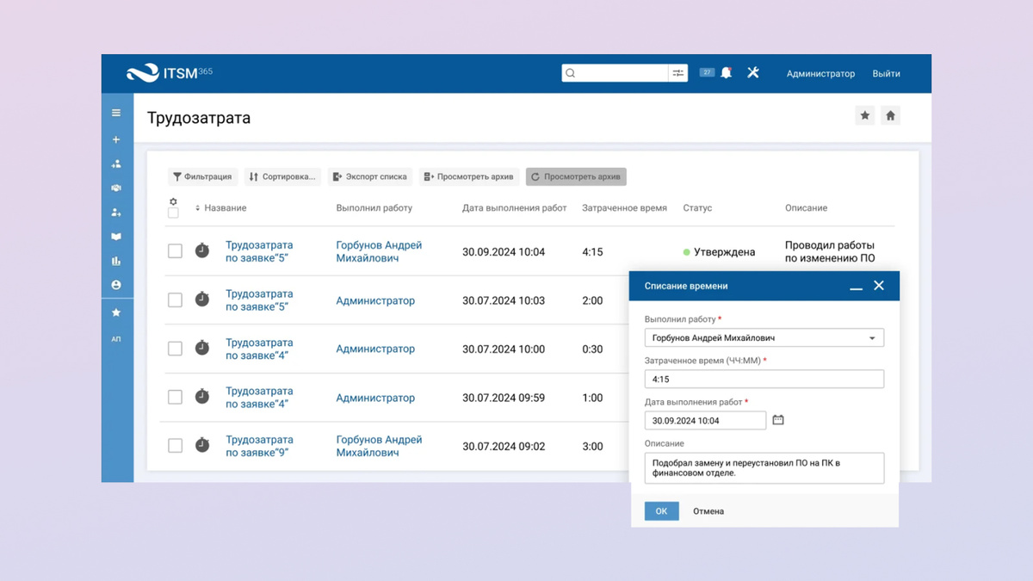Viewport: 1033px width, 581px height.
Task: Confirm dialog with OK button
Action: click(x=661, y=511)
